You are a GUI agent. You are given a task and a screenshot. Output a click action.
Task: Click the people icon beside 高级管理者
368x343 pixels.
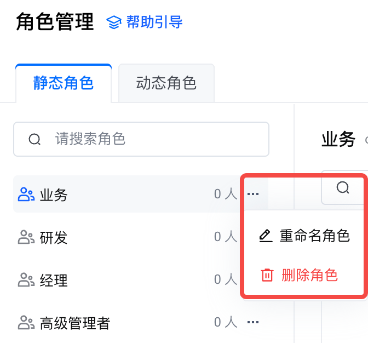26,323
